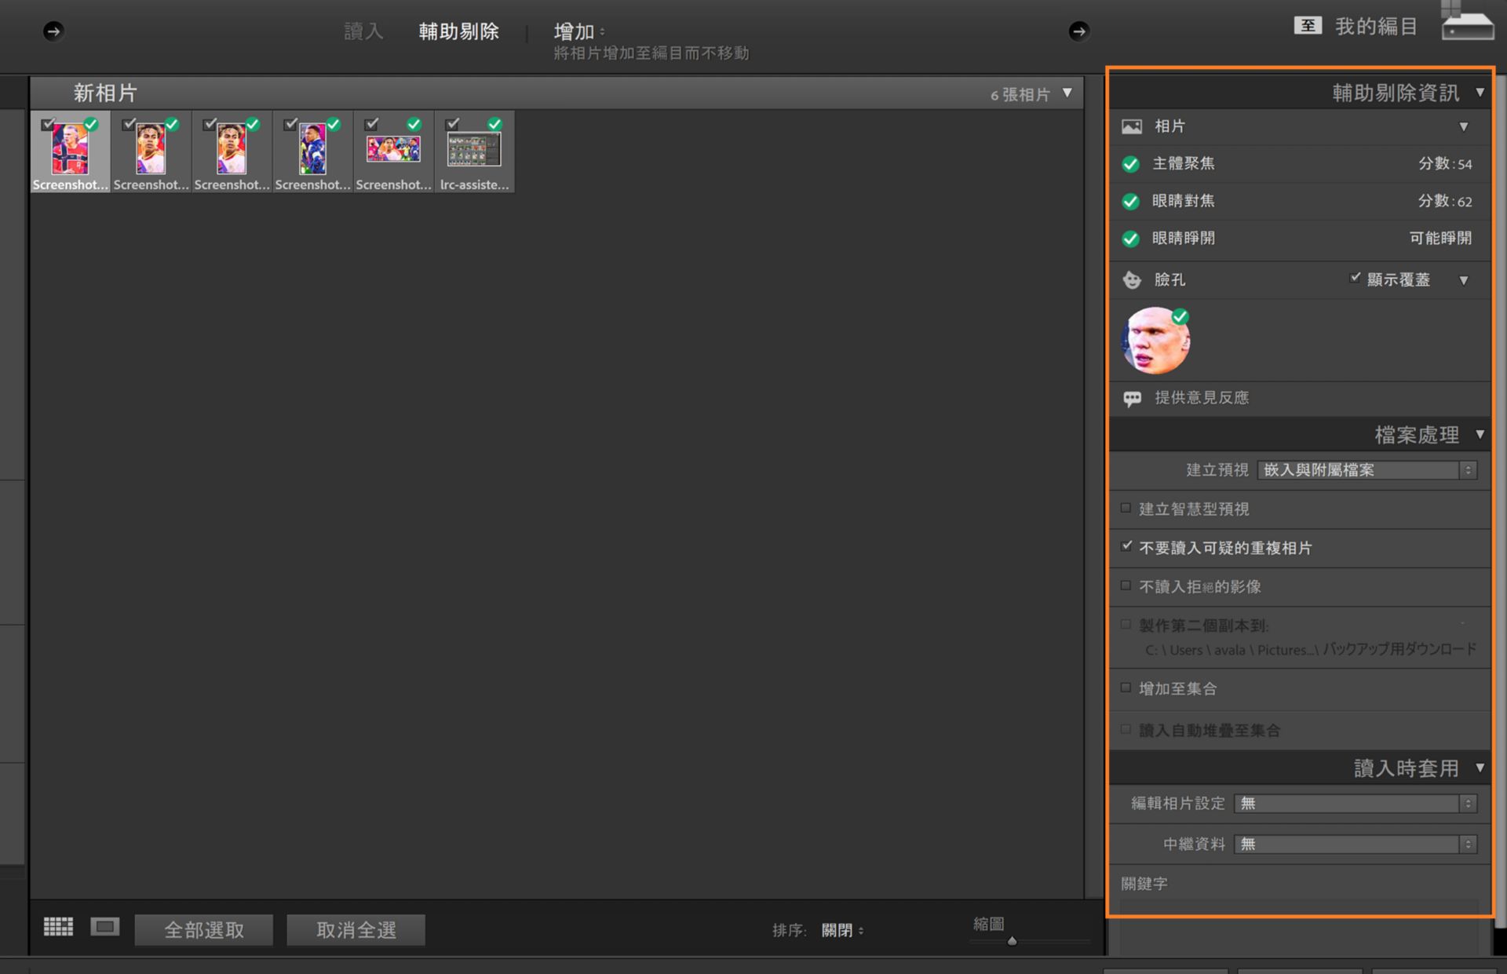
Task: Click the left source arrow icon
Action: [53, 31]
